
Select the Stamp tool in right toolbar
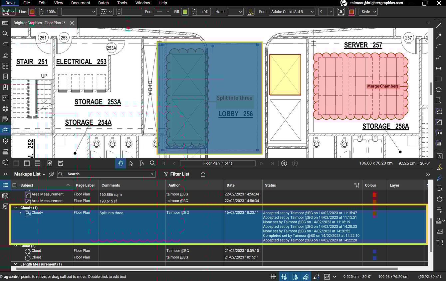[x=439, y=220]
